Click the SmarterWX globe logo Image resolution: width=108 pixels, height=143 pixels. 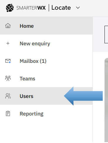(10, 8)
